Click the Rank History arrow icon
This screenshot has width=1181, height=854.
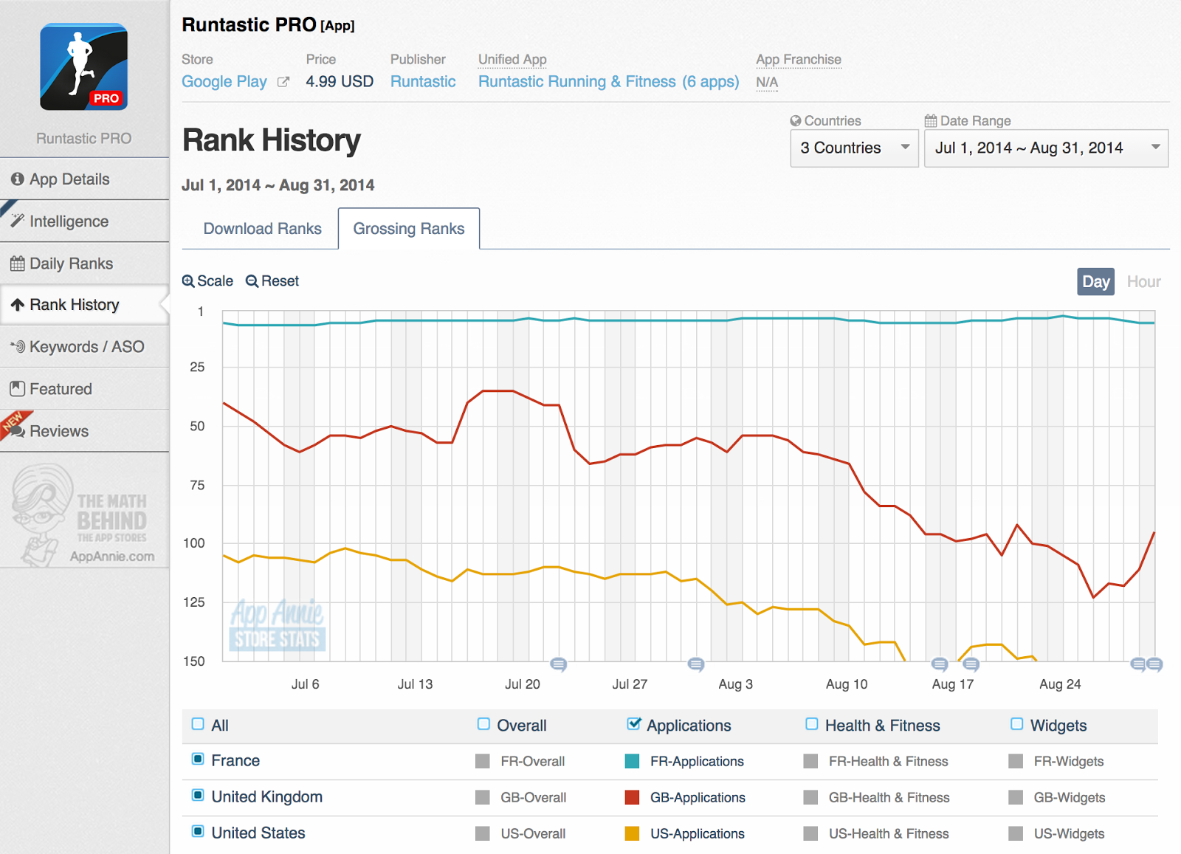click(x=18, y=305)
